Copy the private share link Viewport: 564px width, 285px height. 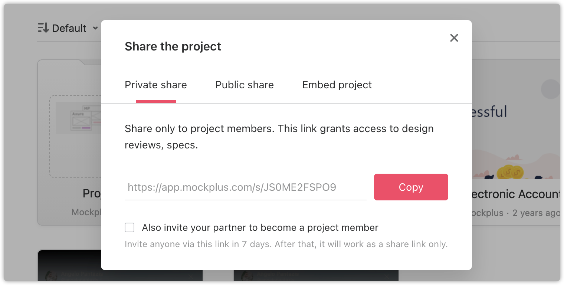tap(411, 187)
